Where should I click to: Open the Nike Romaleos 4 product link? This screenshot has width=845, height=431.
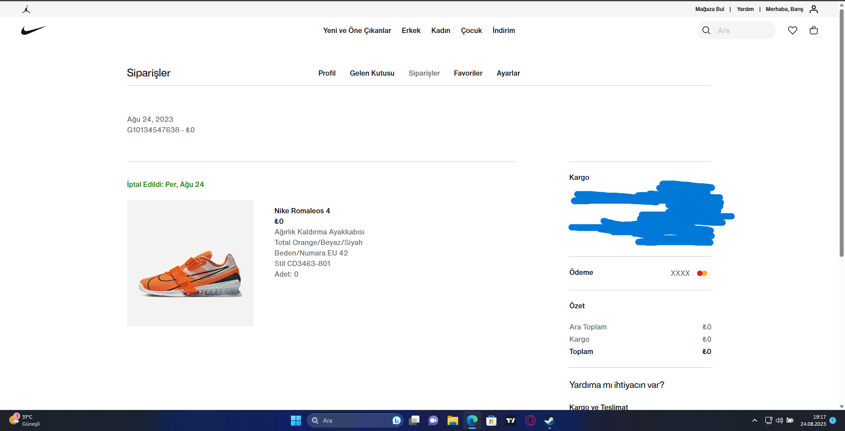point(302,211)
